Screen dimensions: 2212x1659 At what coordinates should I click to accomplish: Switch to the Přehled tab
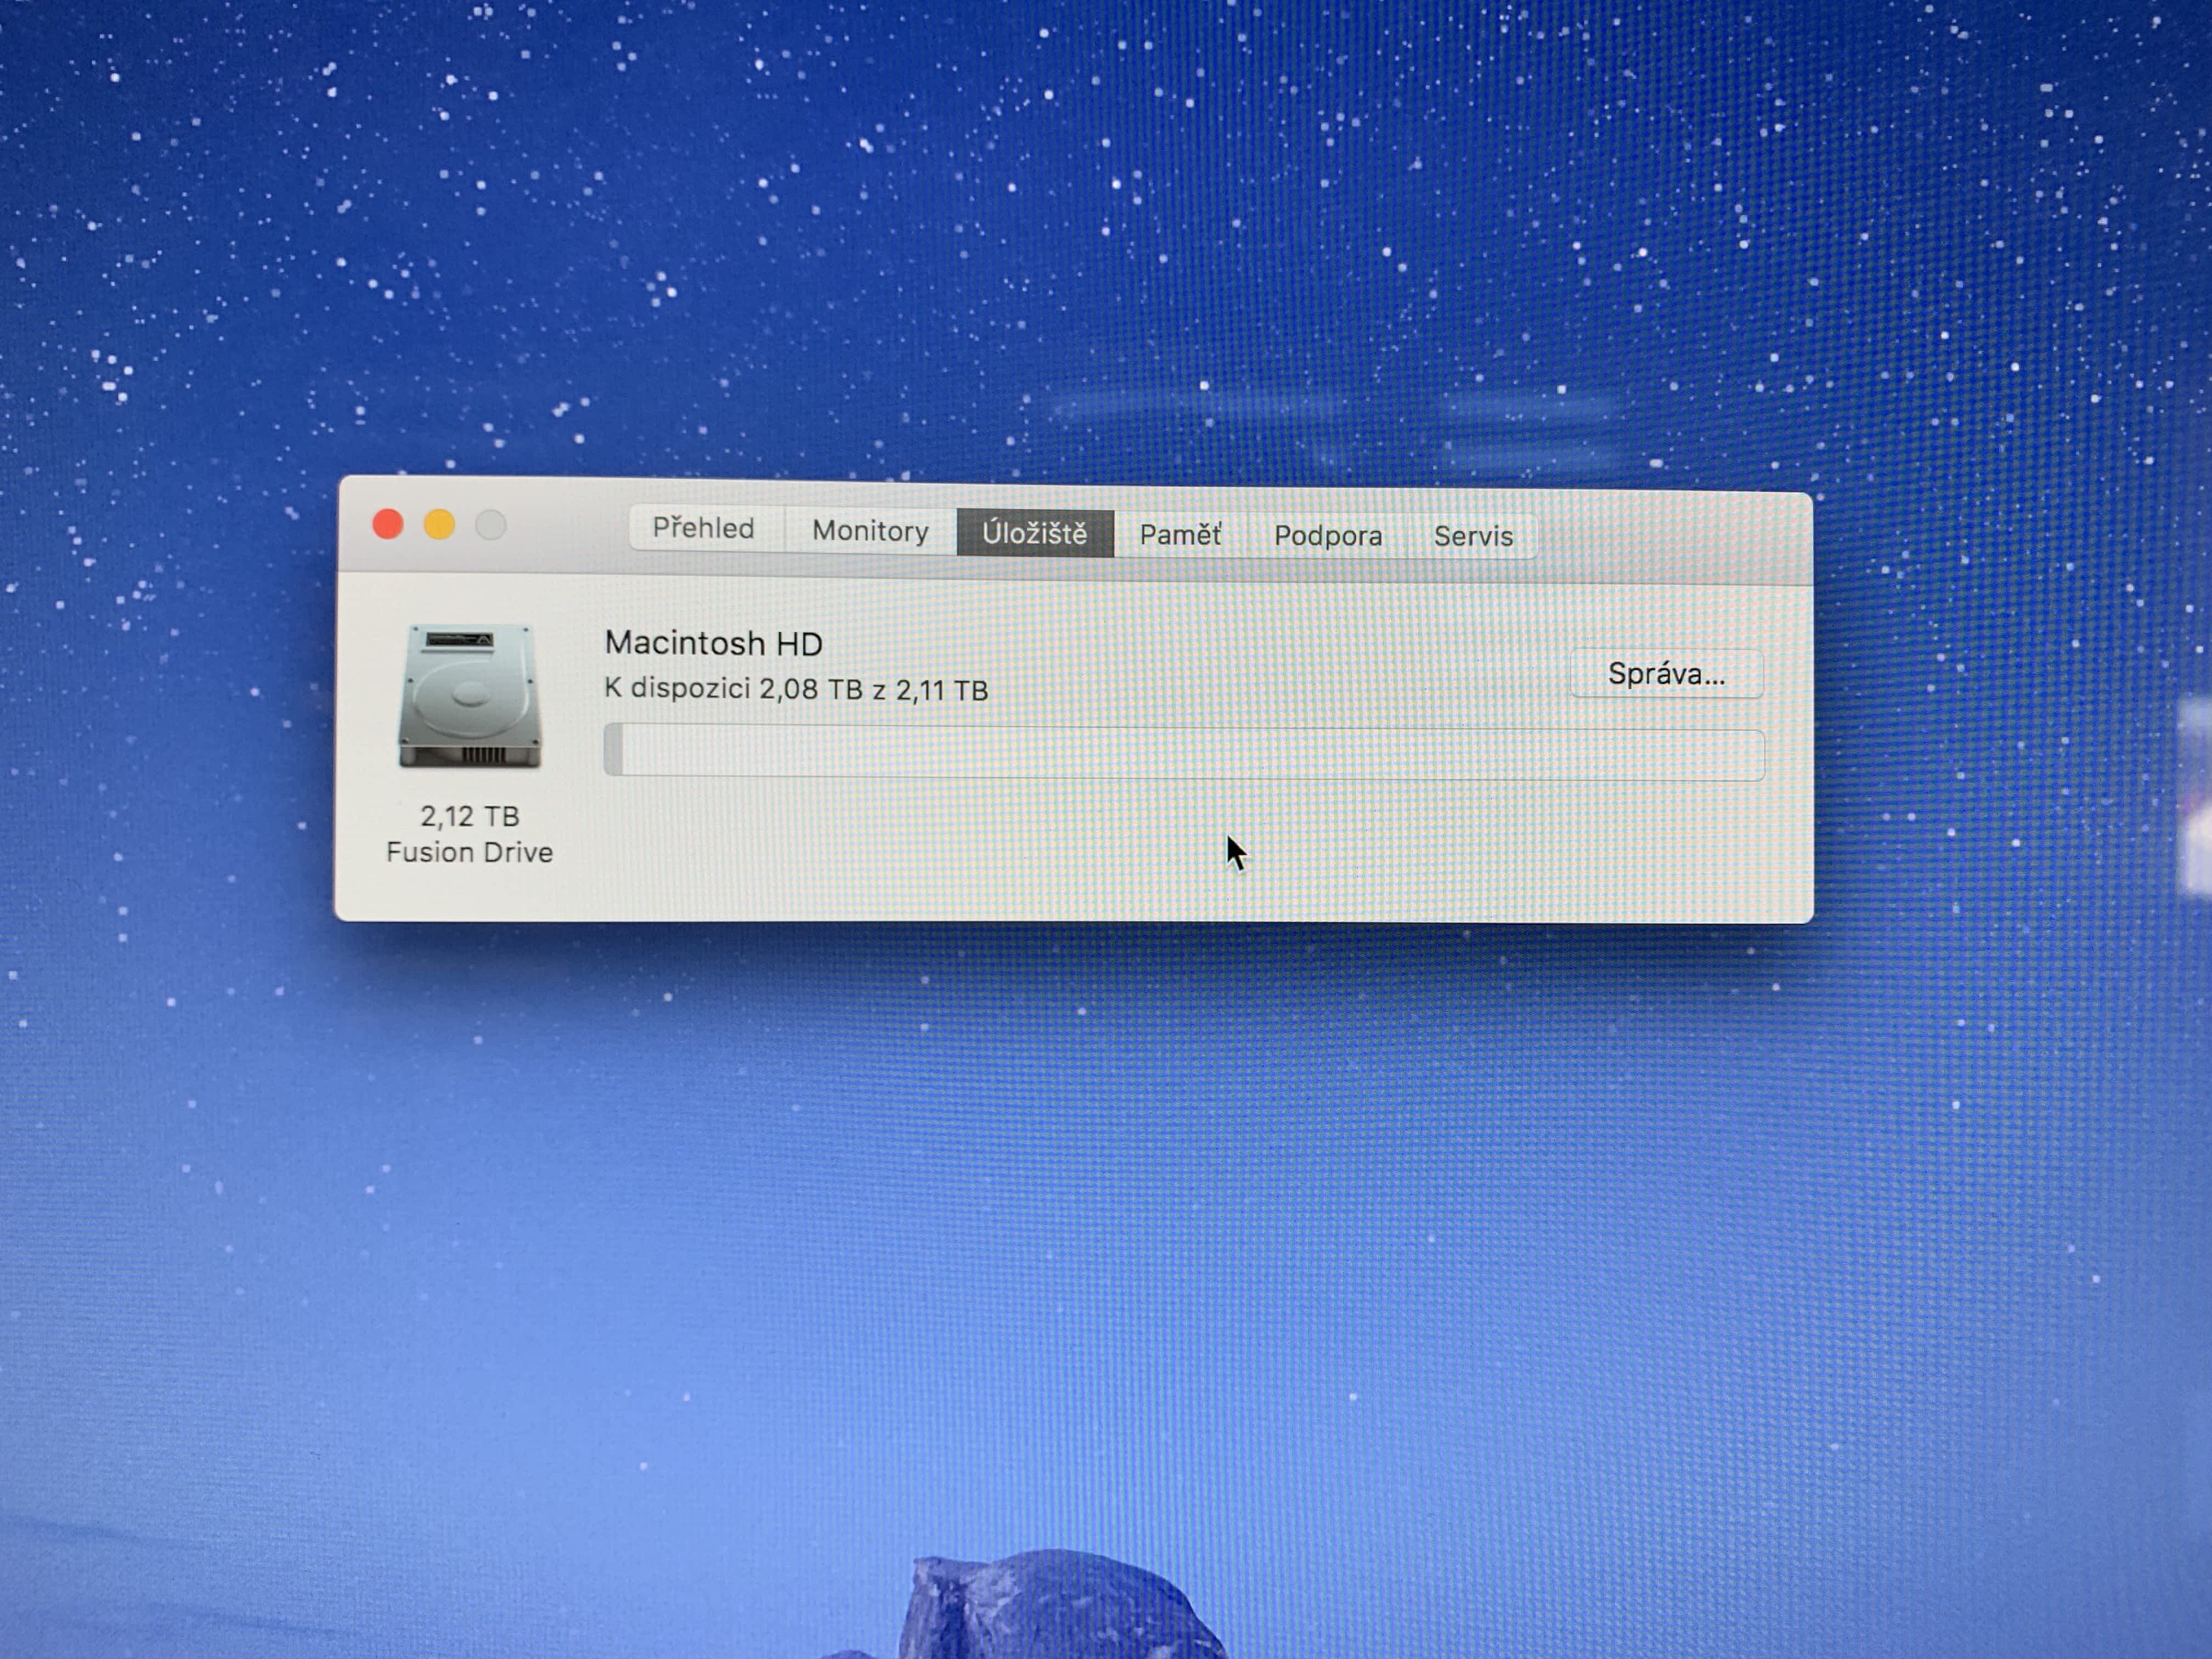[x=703, y=528]
